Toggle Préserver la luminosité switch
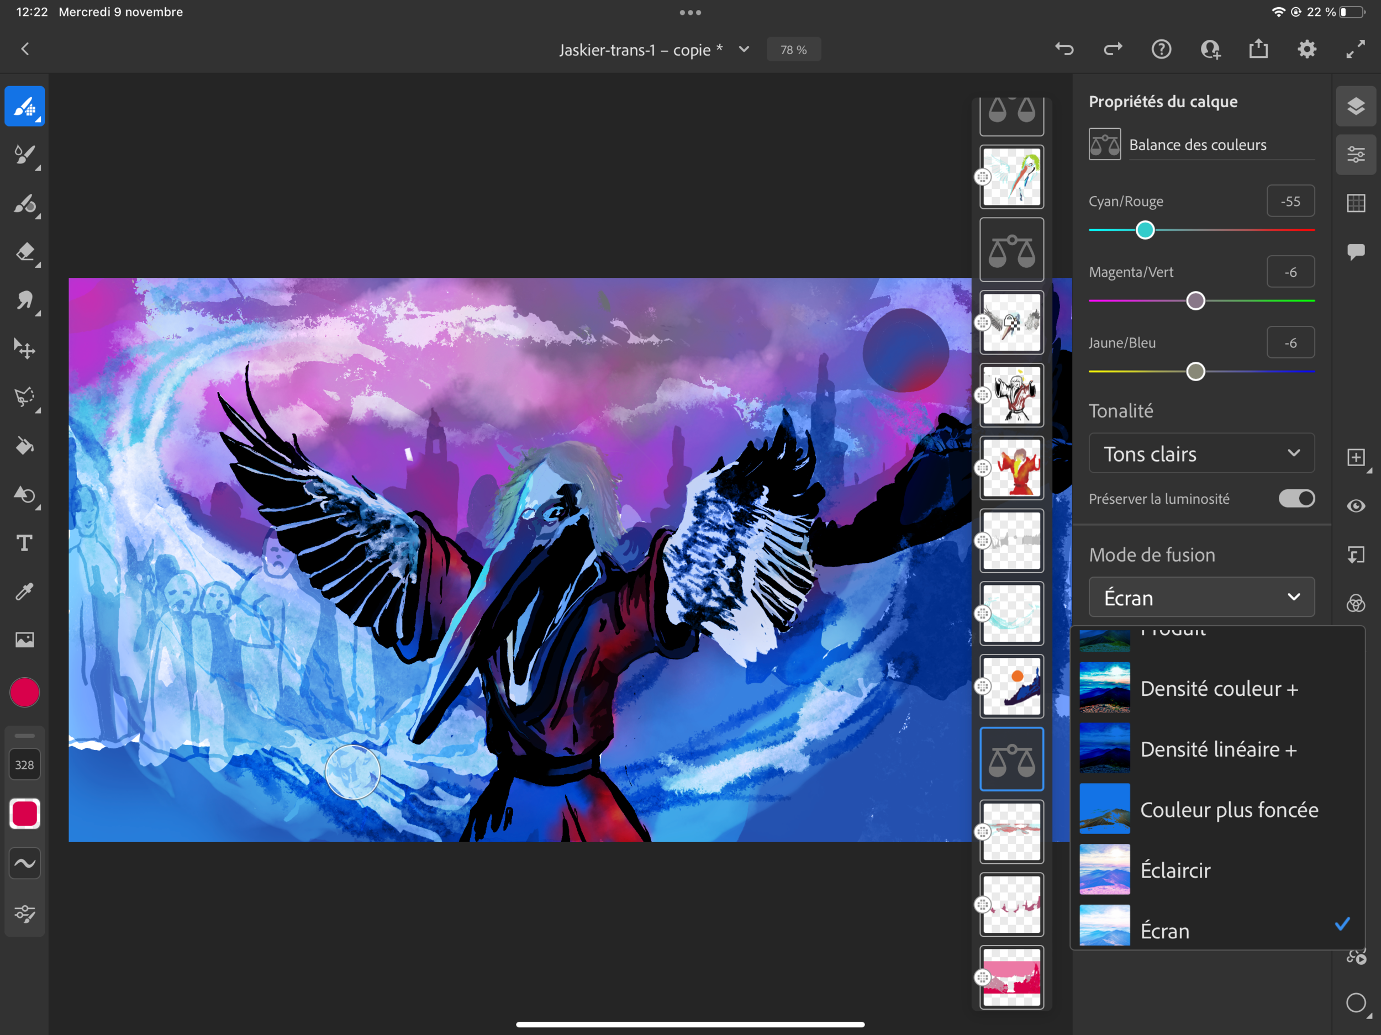This screenshot has width=1381, height=1035. coord(1296,499)
